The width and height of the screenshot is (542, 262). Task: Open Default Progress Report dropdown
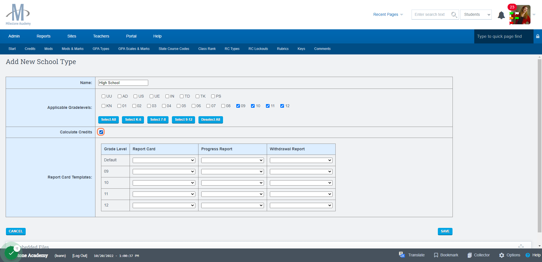tap(232, 160)
